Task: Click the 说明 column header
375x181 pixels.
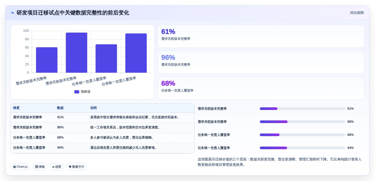Action: click(x=94, y=108)
